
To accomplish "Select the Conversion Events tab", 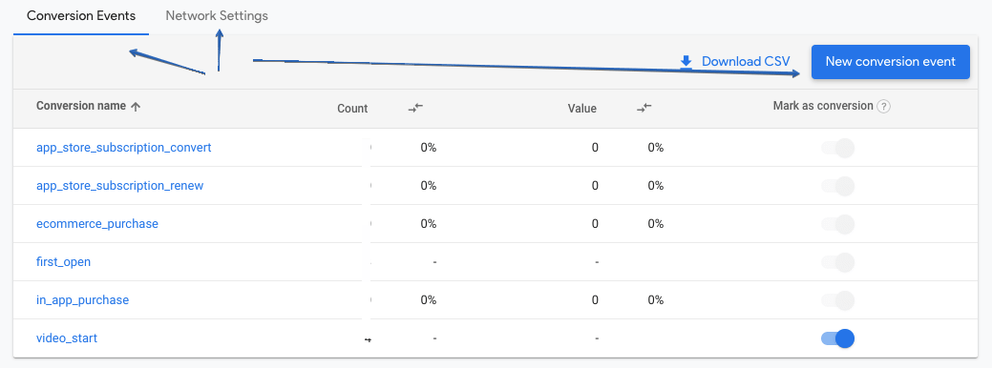I will (x=81, y=16).
